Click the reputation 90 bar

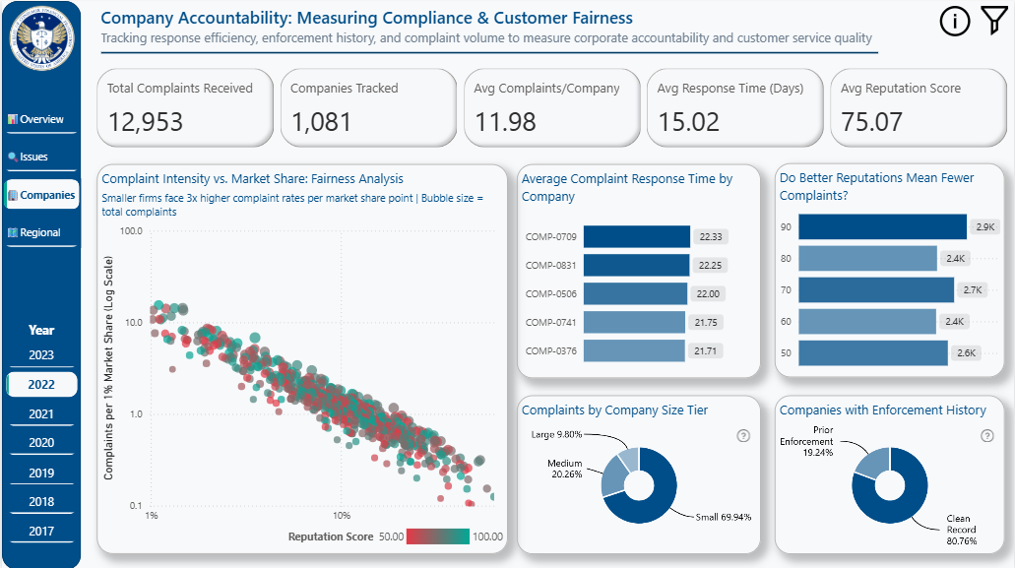pos(882,227)
